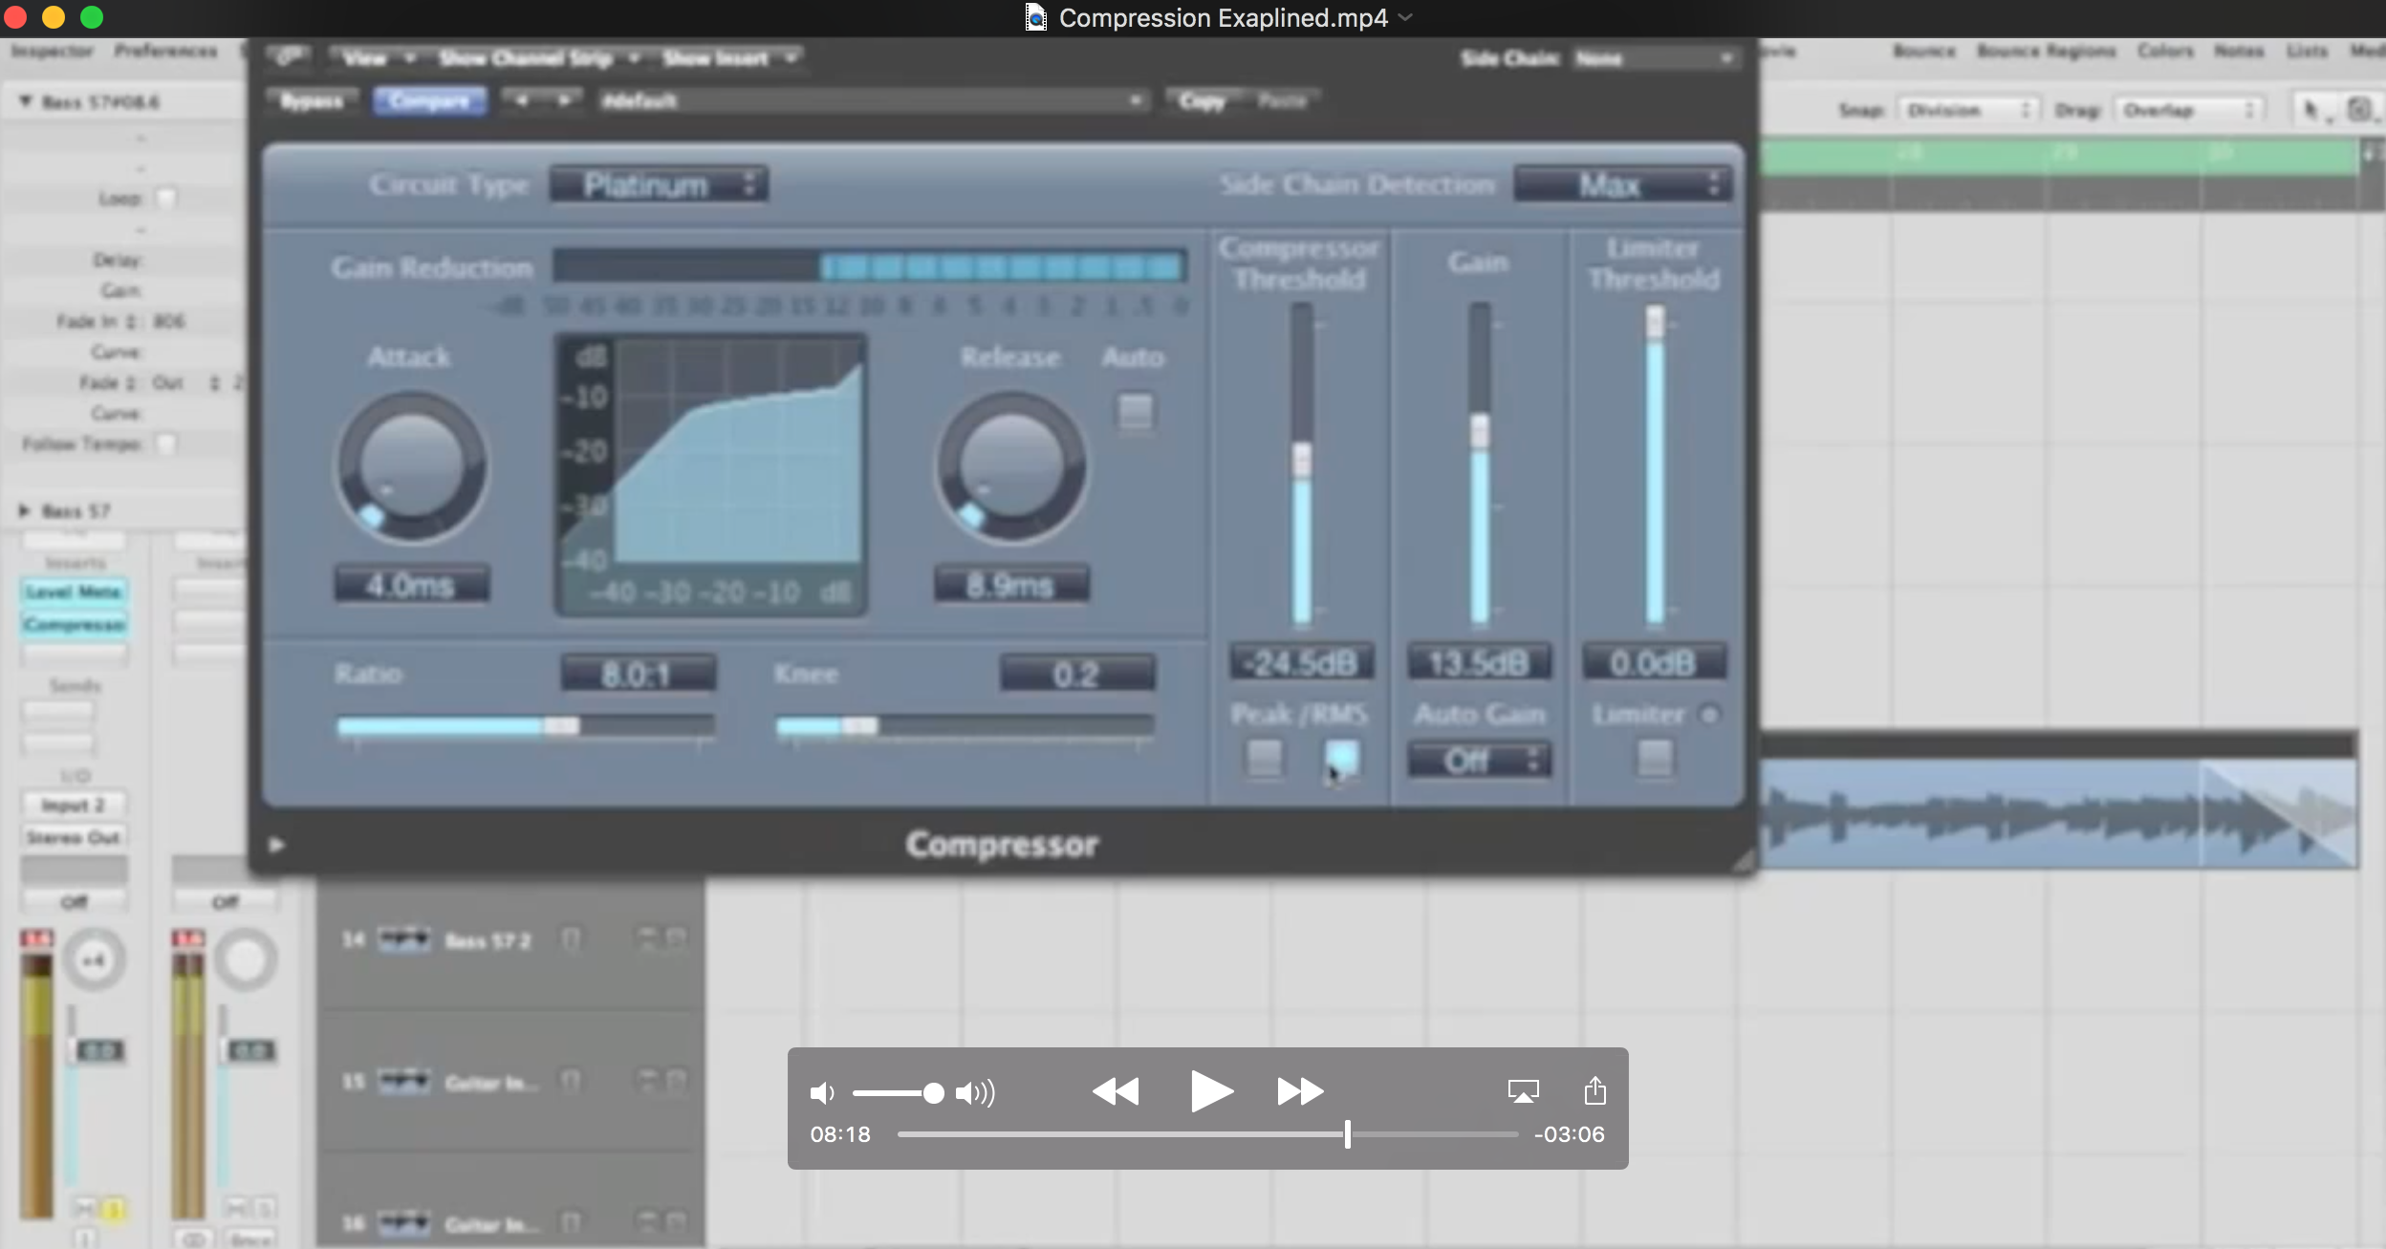Click the maximum volume speaker icon
Viewport: 2386px width, 1249px height.
click(975, 1092)
